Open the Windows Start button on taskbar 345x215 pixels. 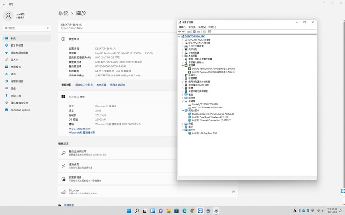point(129,211)
